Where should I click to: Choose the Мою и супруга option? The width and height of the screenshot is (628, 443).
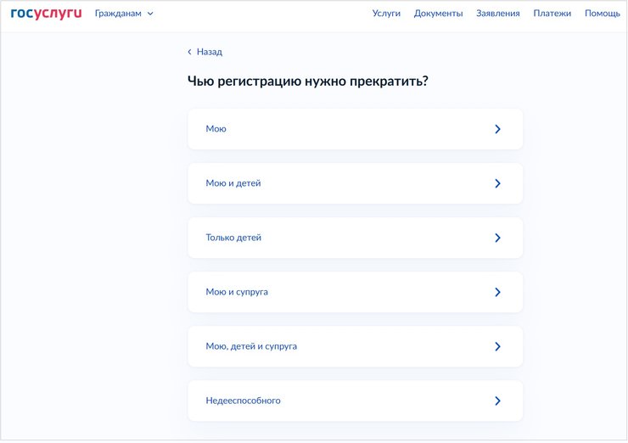click(x=355, y=292)
